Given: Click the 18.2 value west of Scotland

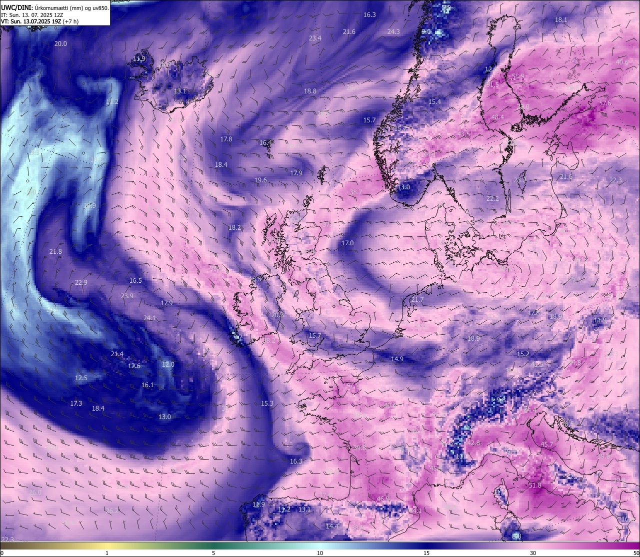Looking at the screenshot, I should [234, 228].
